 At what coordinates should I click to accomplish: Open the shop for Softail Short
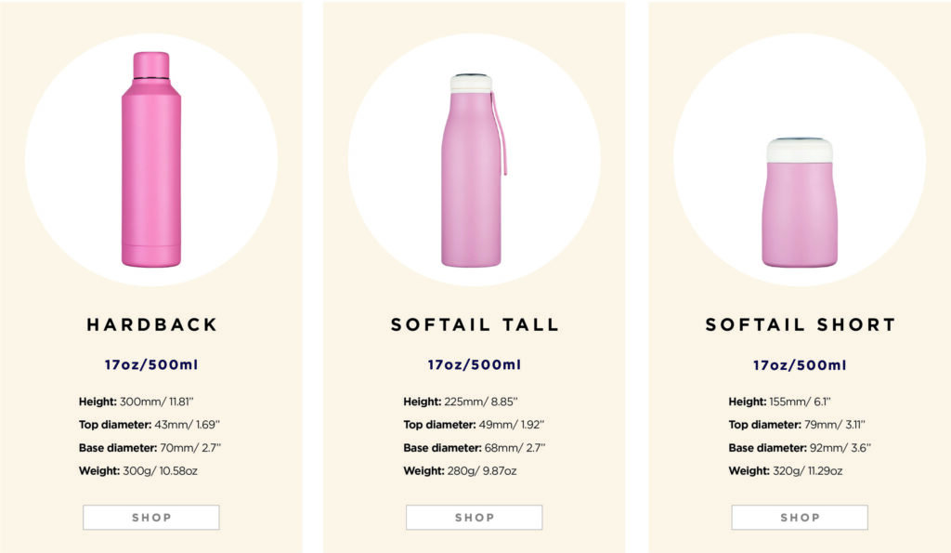click(800, 518)
